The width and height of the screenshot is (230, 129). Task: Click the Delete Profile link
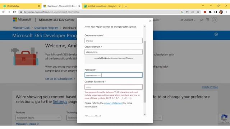tap(210, 87)
